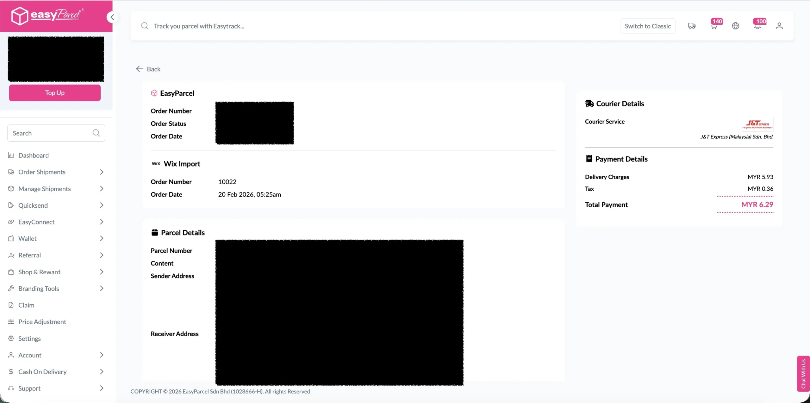
Task: Click the delivery truck icon in header
Action: [x=692, y=26]
